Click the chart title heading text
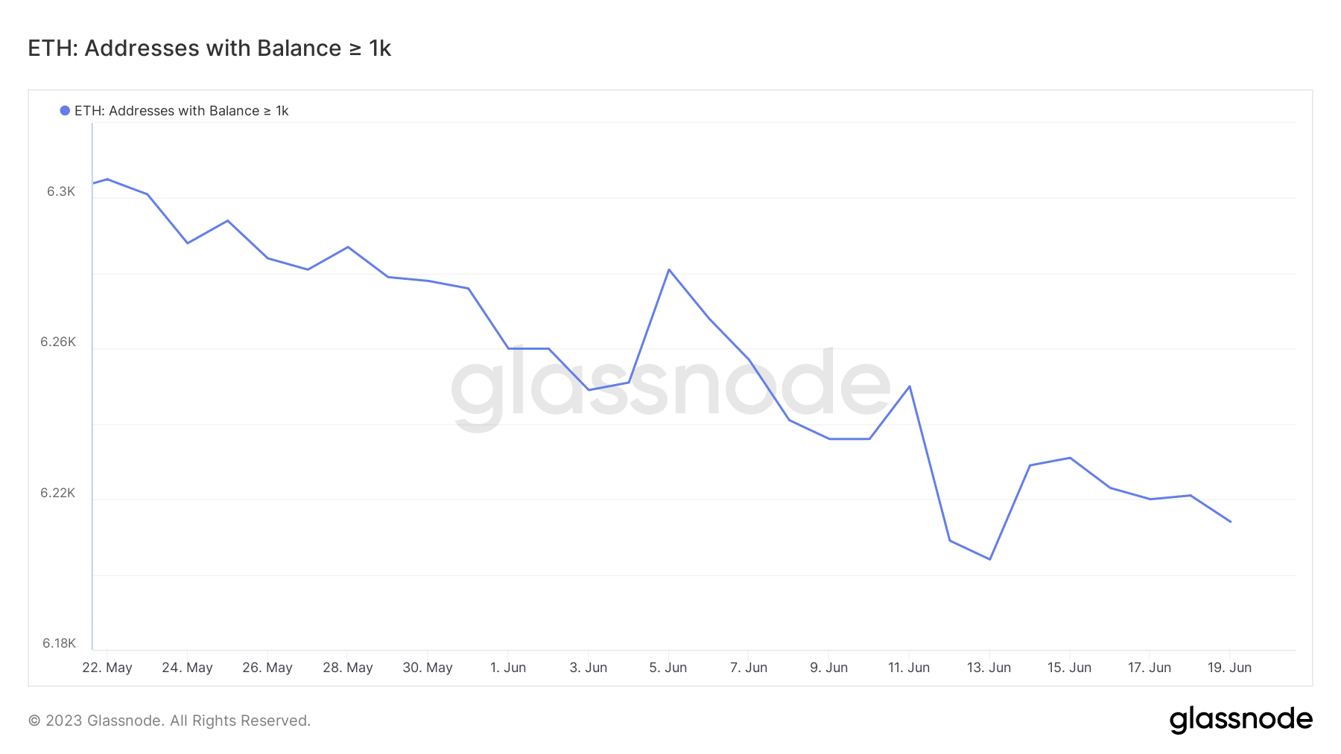This screenshot has height=754, width=1341. (x=209, y=48)
